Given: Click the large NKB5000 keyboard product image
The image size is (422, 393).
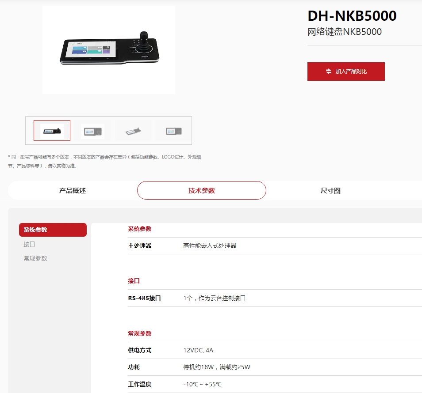Looking at the screenshot, I should [109, 49].
